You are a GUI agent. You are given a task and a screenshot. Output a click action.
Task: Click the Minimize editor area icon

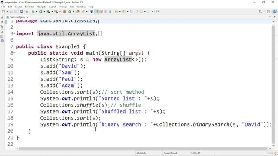point(270,16)
